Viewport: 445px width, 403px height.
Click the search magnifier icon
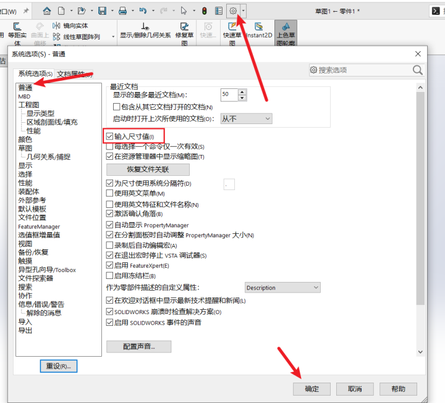[417, 70]
